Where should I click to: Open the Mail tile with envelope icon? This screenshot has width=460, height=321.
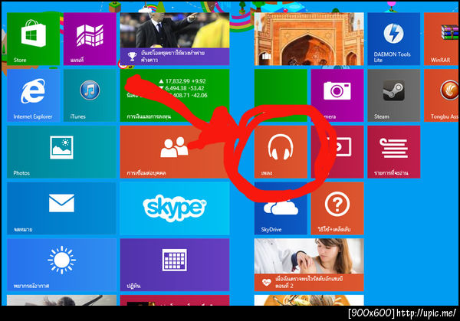click(x=61, y=208)
